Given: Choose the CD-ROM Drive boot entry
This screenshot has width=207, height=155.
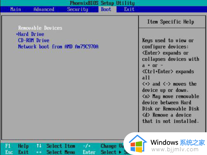Looking at the screenshot, I should point(34,41).
